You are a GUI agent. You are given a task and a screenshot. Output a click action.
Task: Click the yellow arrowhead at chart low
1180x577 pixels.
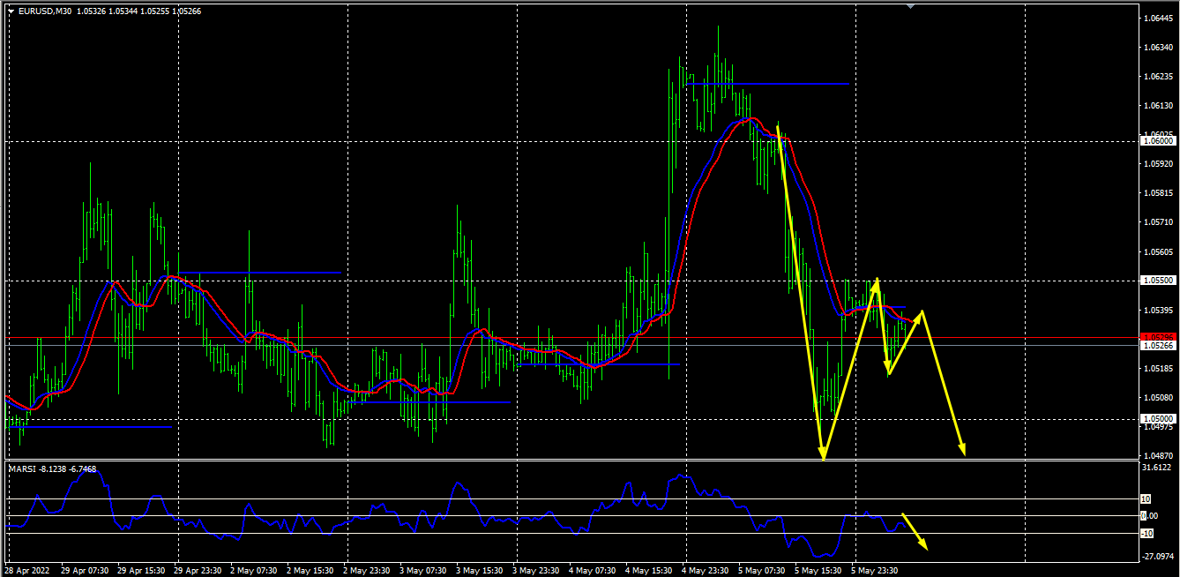coord(822,455)
